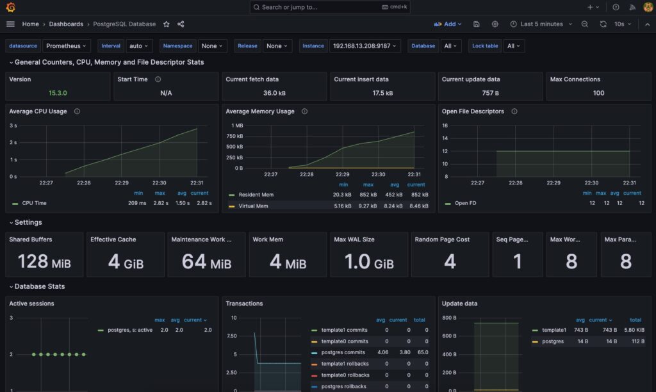Viewport: 656px width, 392px height.
Task: Open the Namespace None dropdown
Action: point(212,46)
